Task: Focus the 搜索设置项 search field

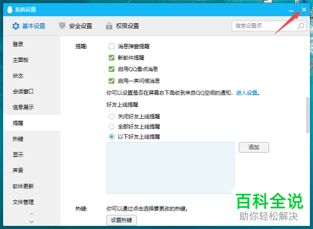Action: tap(269, 26)
